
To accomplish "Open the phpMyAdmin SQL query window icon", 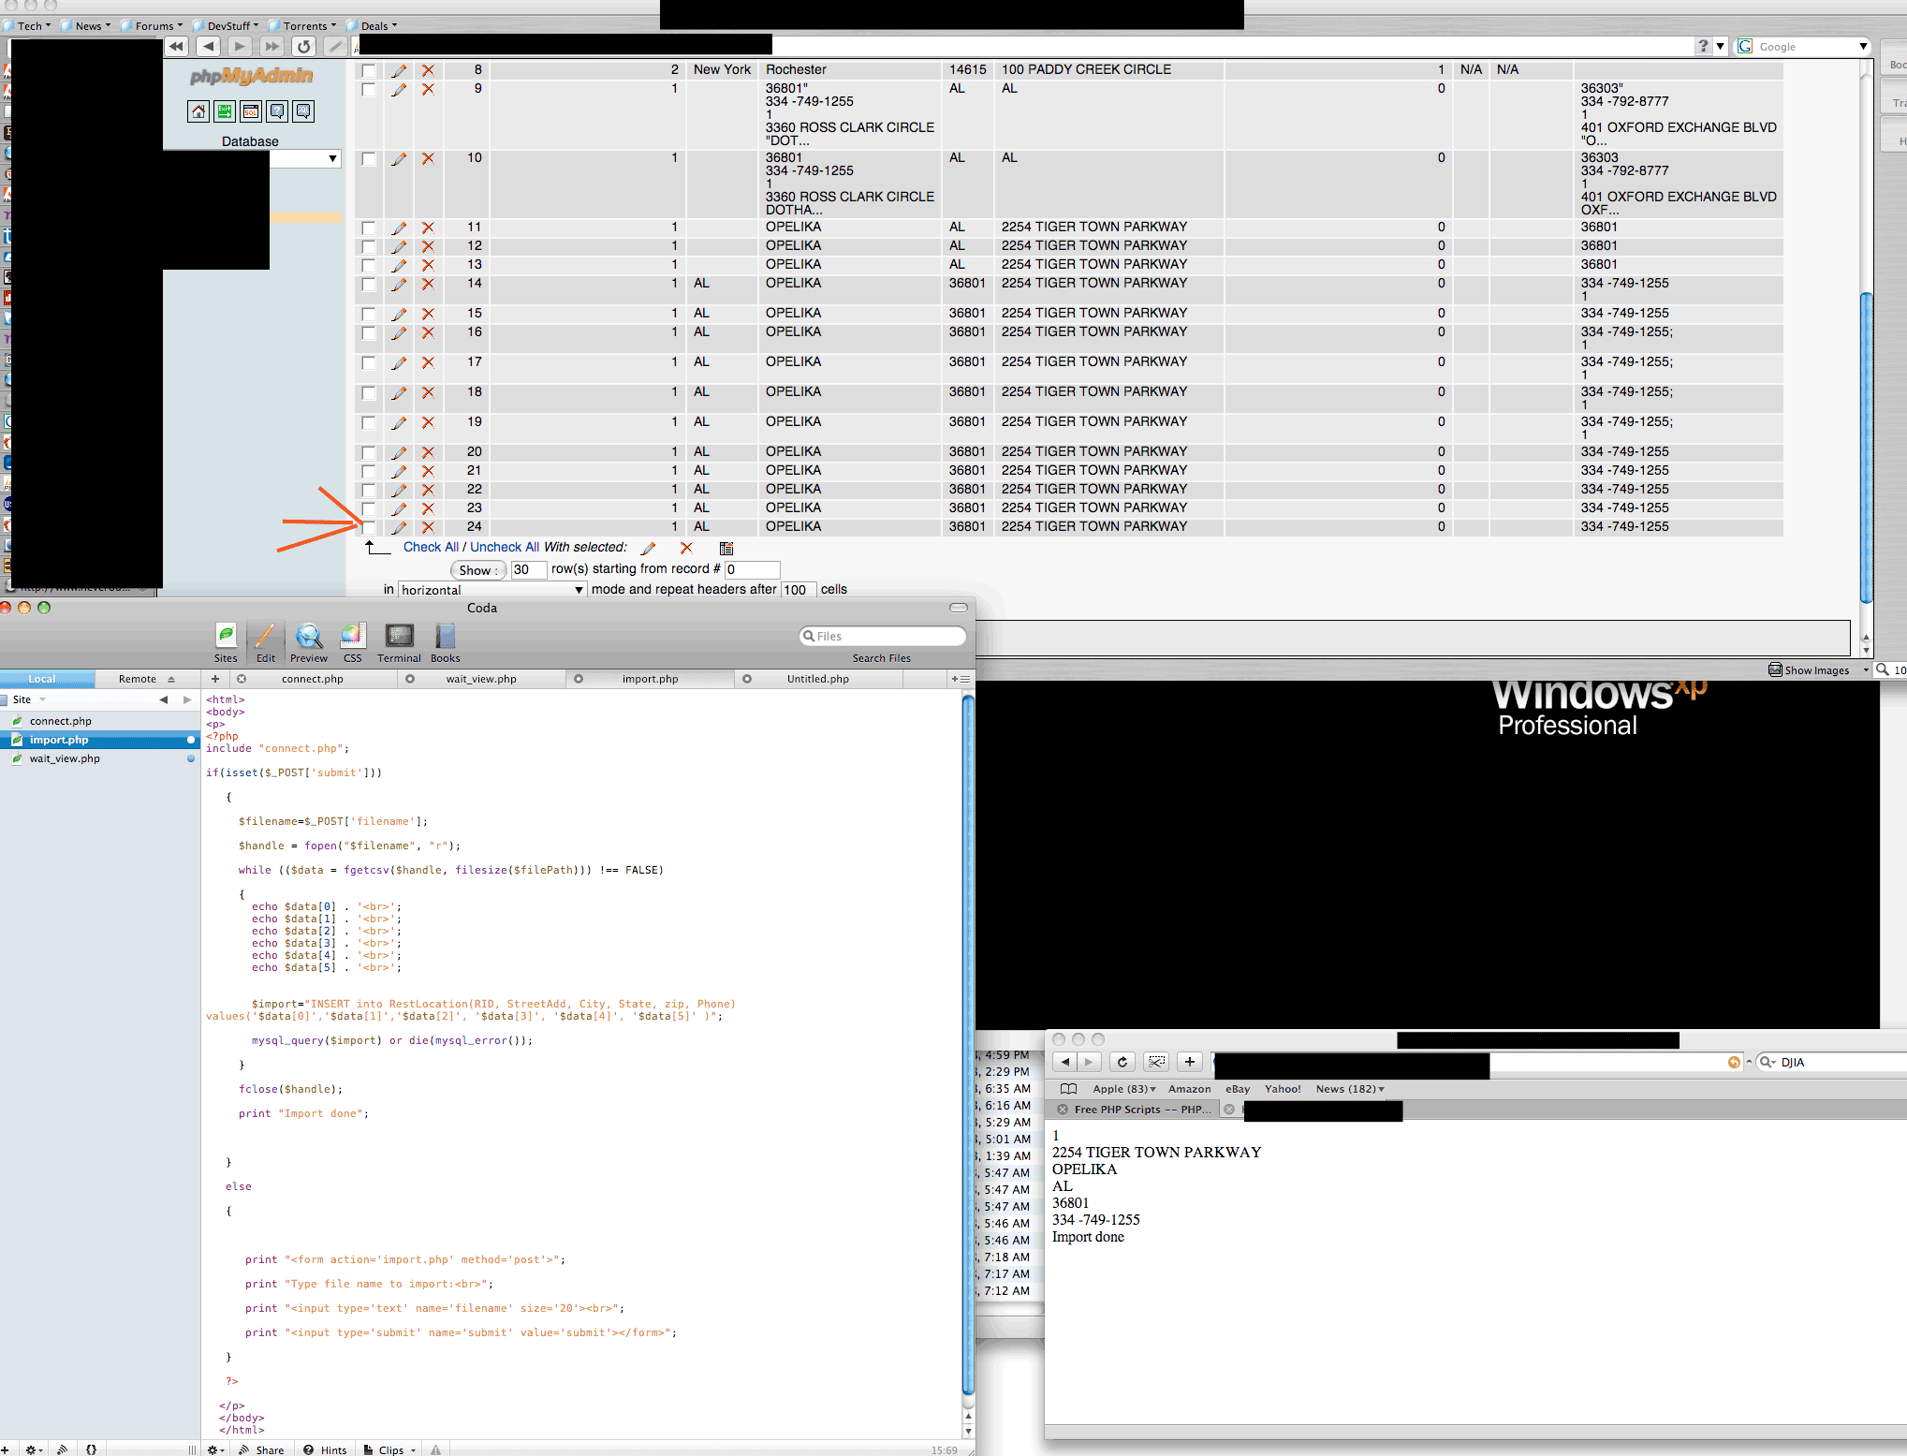I will click(x=251, y=111).
